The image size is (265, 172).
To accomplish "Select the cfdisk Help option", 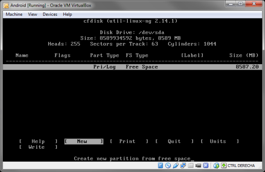I will pyautogui.click(x=38, y=141).
